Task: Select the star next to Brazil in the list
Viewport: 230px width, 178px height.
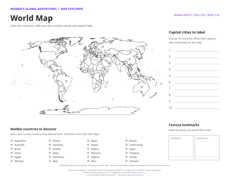Action: pos(12,149)
